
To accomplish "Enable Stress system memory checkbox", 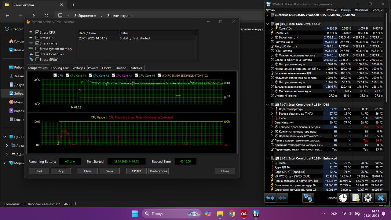I will pos(37,49).
